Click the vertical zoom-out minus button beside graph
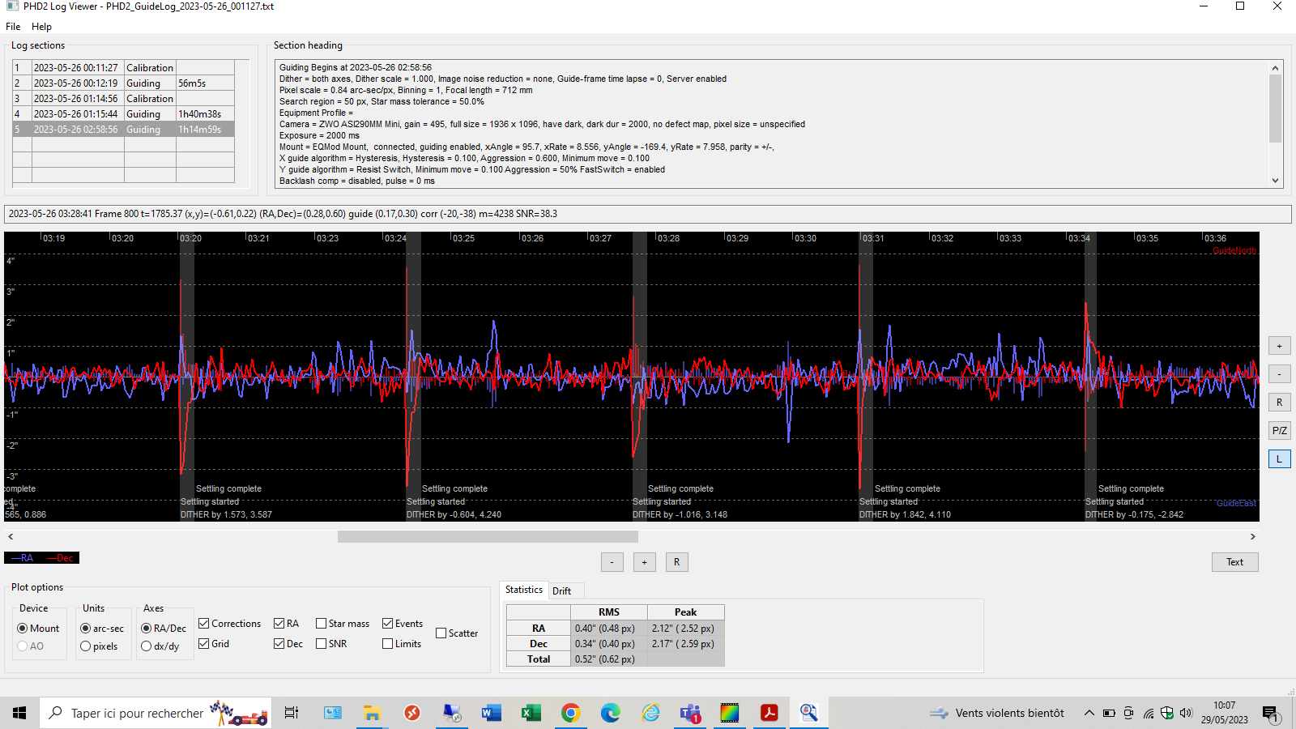The image size is (1296, 729). point(1279,374)
